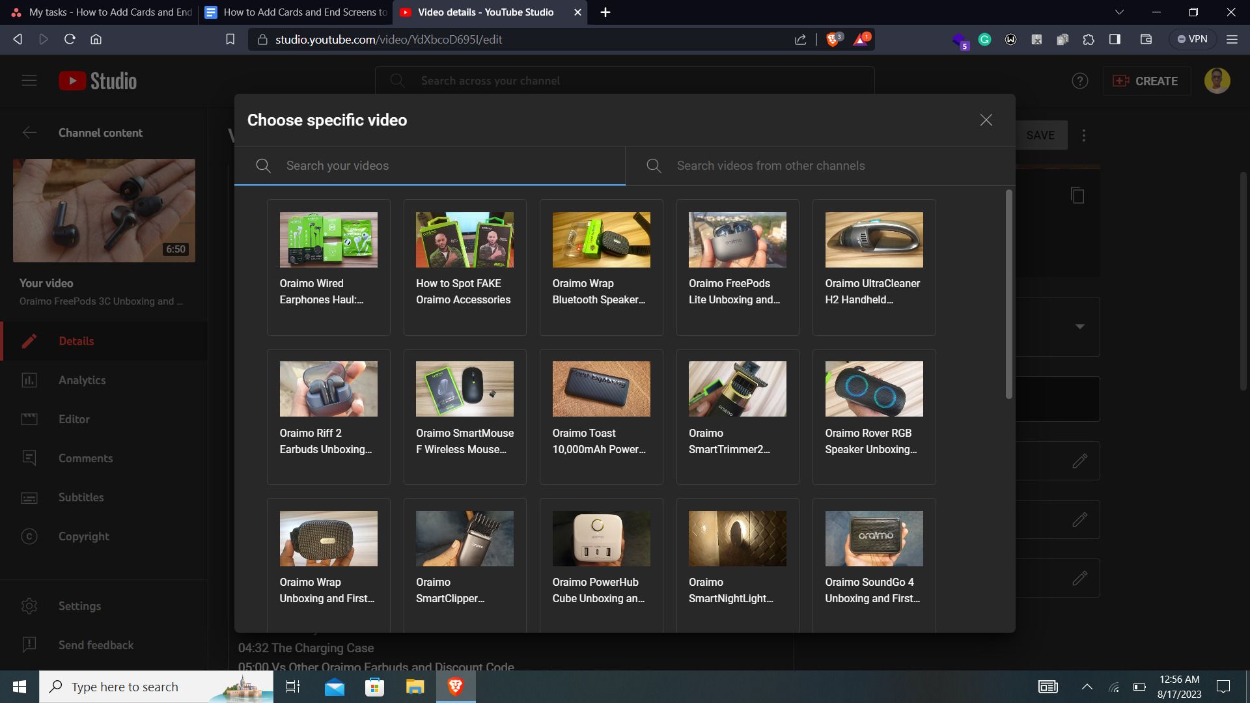
Task: Open the account avatar menu
Action: coord(1217,81)
